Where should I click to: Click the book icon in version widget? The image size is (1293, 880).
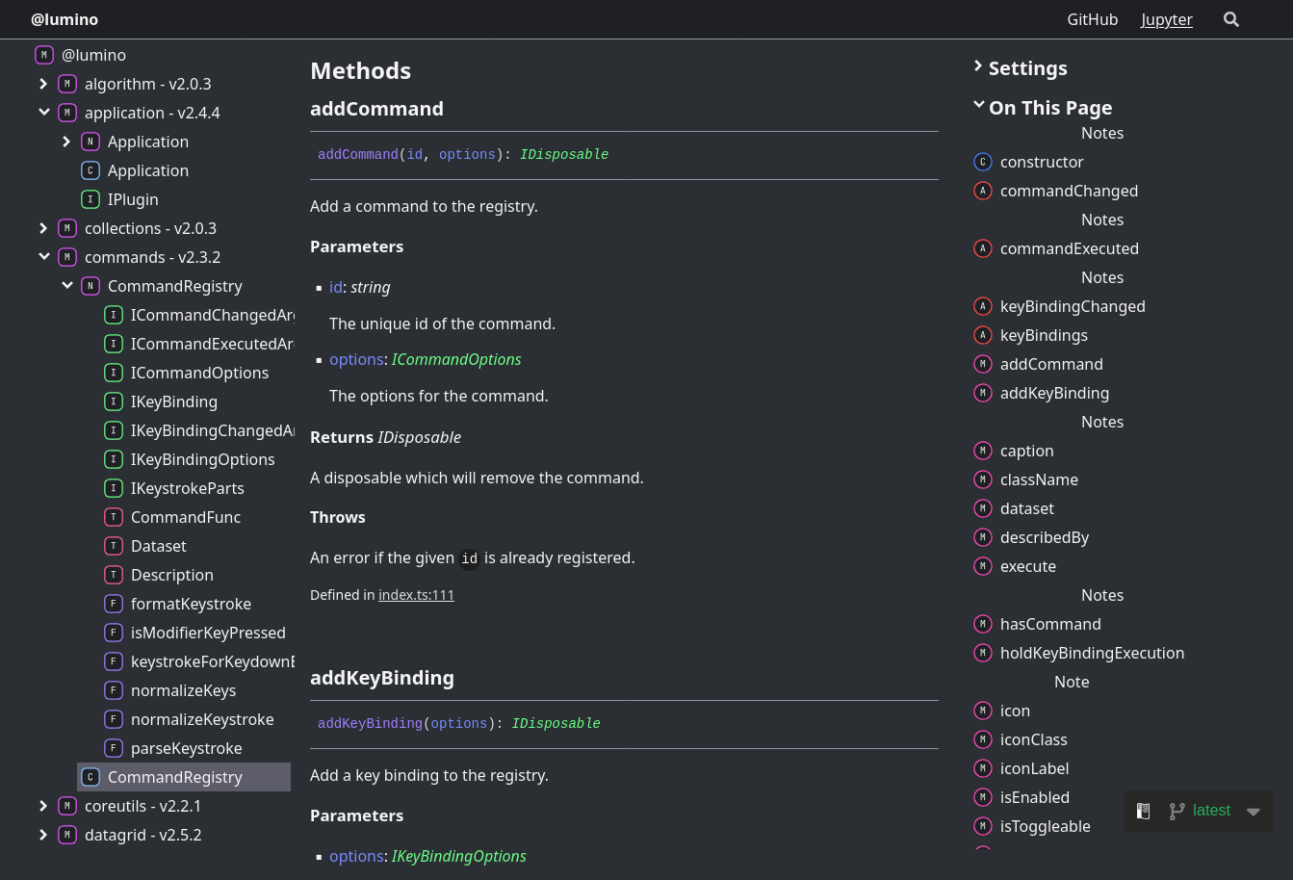1144,811
